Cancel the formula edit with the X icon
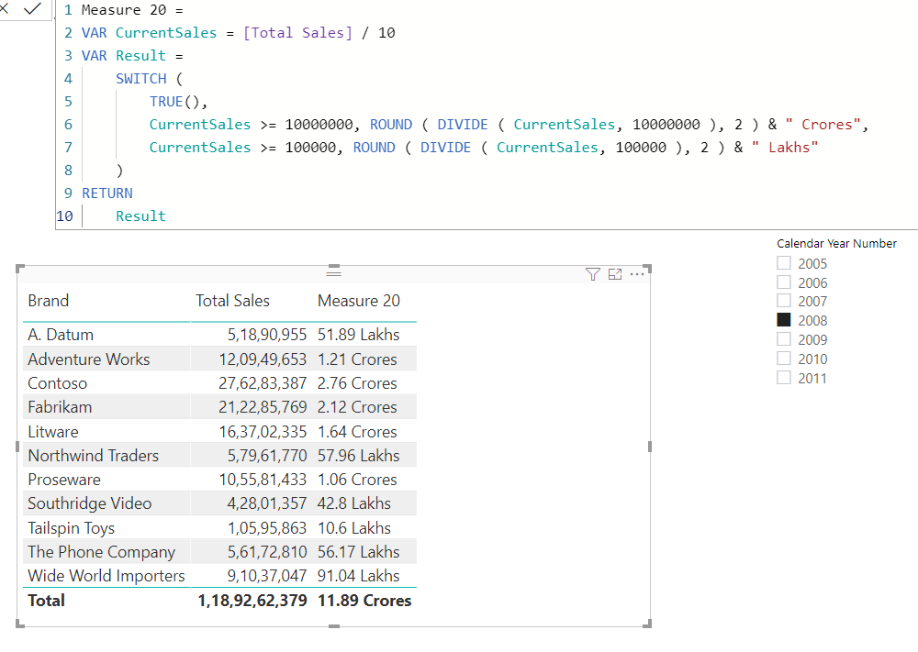 tap(5, 8)
